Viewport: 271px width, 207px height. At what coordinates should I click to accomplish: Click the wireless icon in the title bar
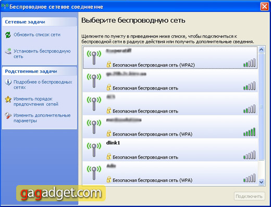tap(5, 6)
